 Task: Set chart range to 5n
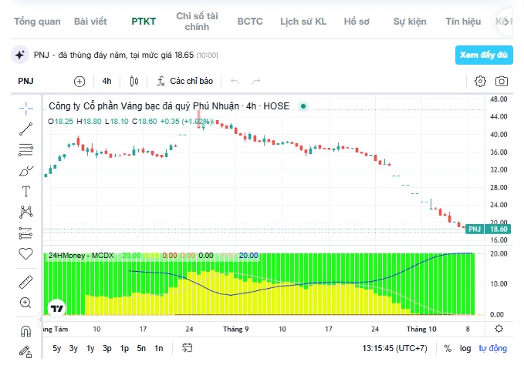click(141, 348)
